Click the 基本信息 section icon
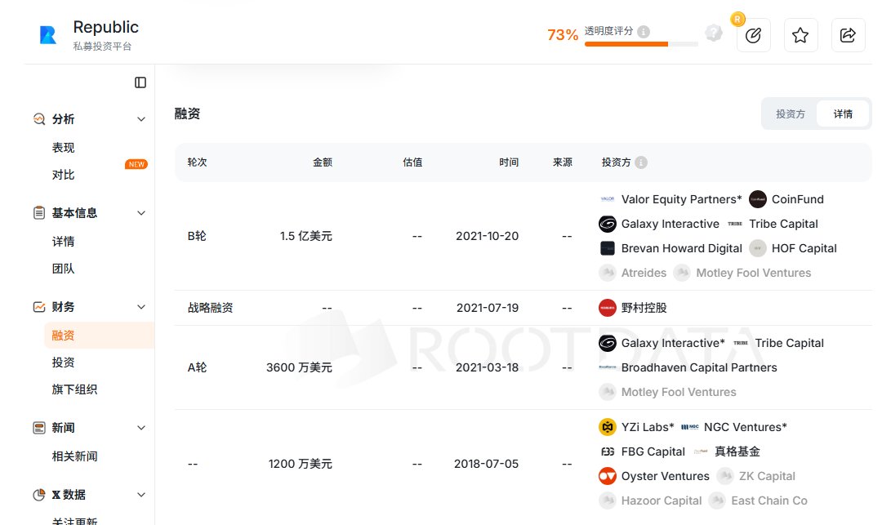891x525 pixels. point(38,213)
